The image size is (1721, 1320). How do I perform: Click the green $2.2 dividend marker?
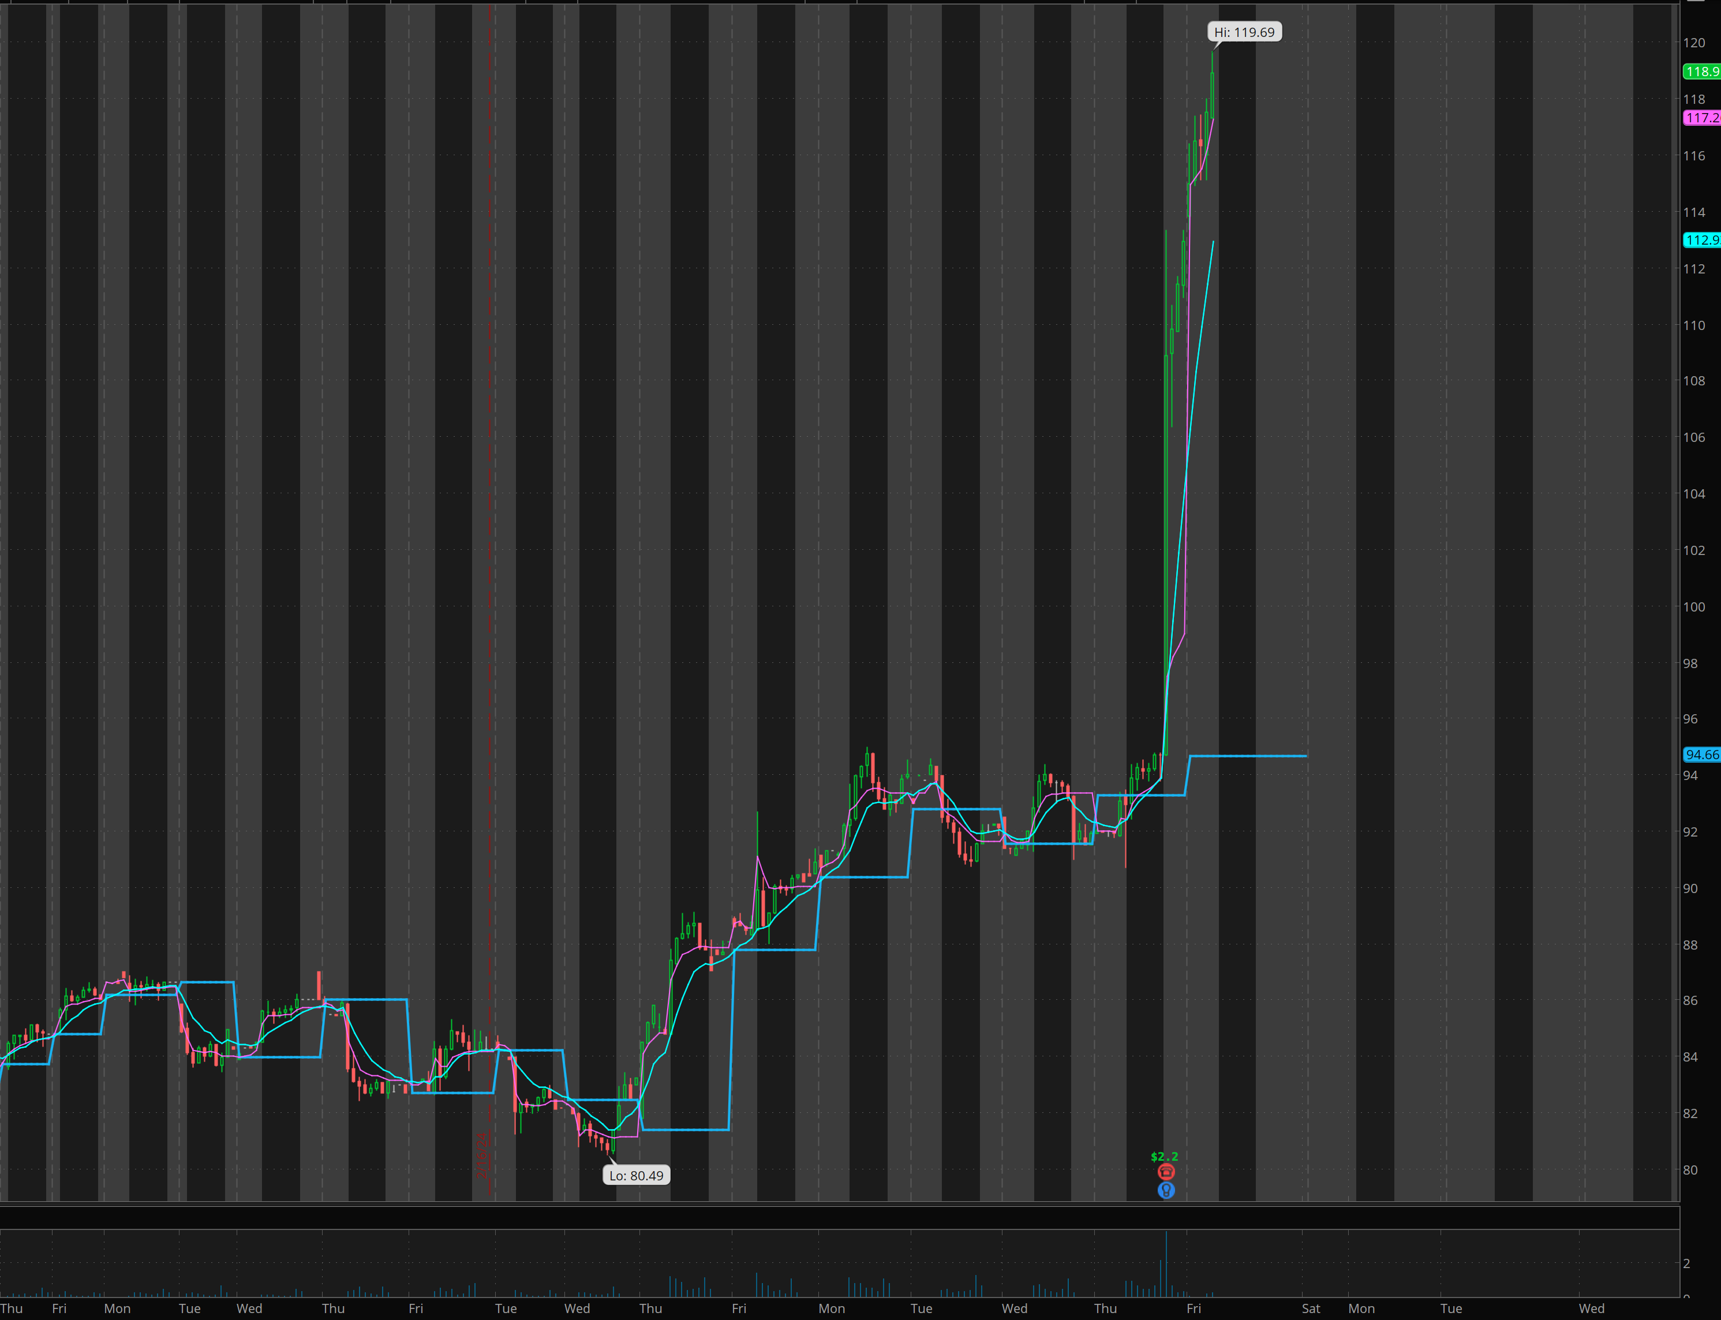click(x=1164, y=1157)
